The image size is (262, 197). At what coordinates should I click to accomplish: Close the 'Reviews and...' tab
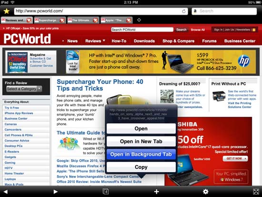point(29,20)
